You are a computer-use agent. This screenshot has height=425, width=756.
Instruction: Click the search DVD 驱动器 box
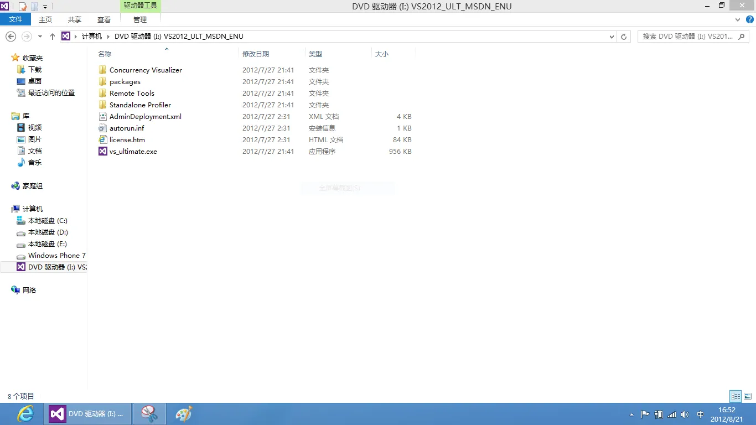694,37
